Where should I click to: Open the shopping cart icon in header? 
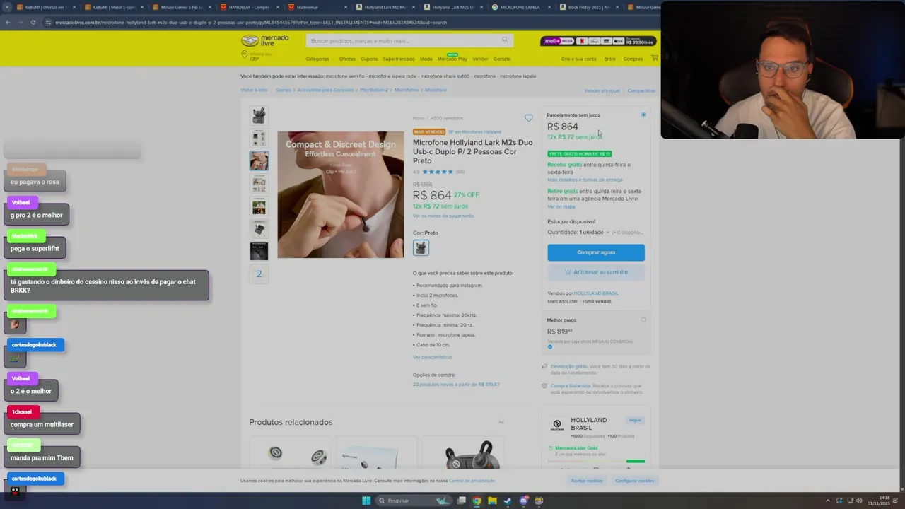point(655,59)
